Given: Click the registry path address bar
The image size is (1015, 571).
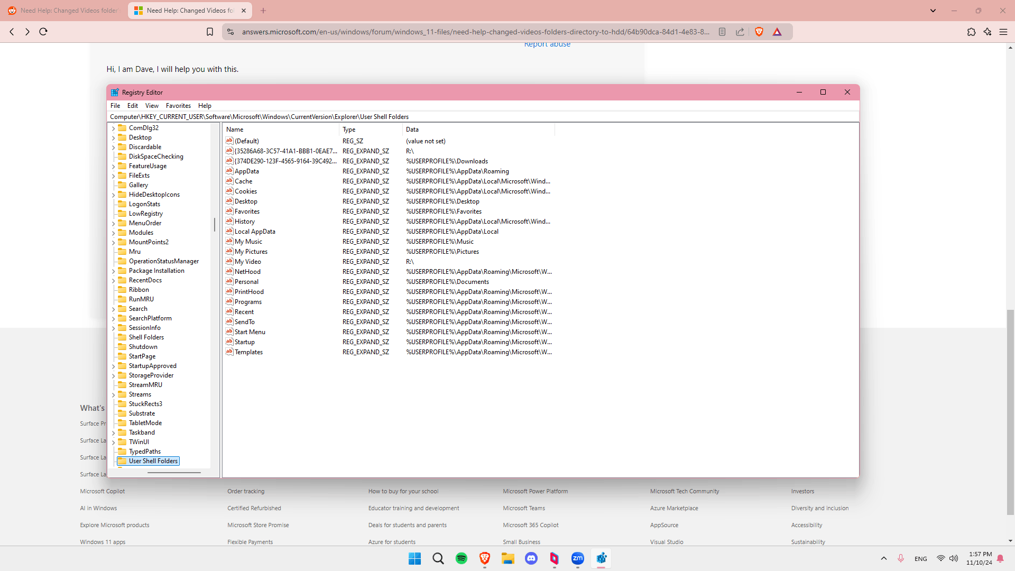Looking at the screenshot, I should [x=483, y=117].
